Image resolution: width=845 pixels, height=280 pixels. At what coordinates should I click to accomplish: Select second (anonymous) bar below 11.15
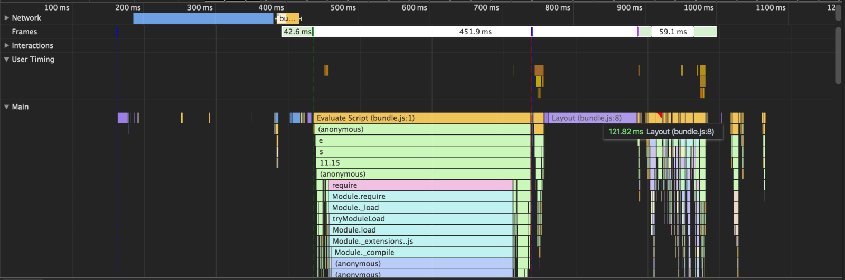[x=424, y=174]
